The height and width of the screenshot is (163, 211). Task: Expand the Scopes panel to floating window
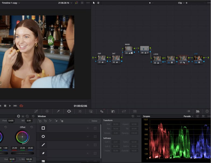tap(203, 116)
